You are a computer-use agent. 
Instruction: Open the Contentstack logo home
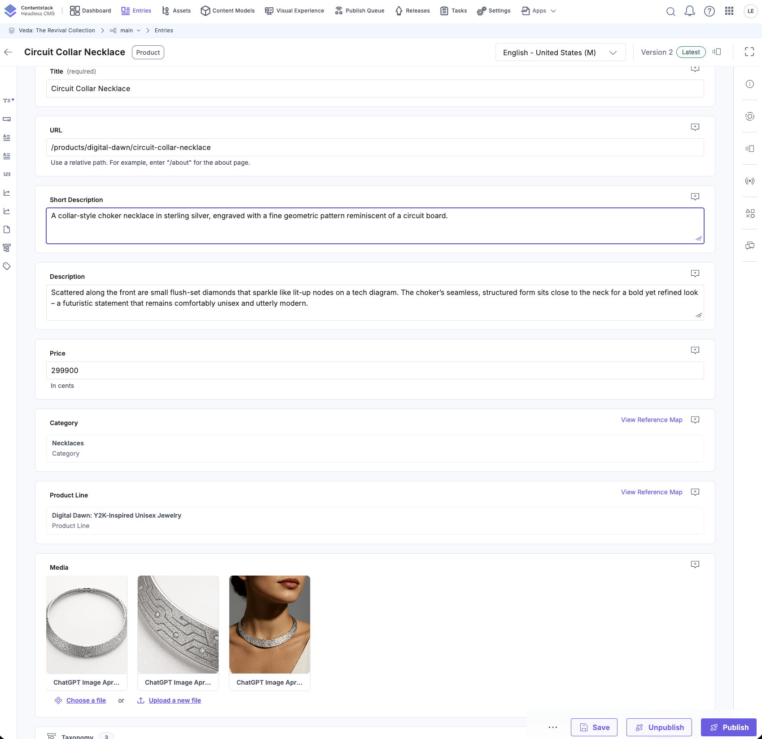coord(30,11)
